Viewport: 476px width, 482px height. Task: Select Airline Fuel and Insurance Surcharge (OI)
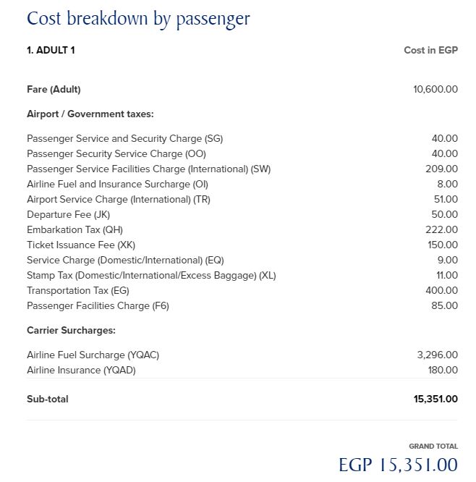pos(117,184)
